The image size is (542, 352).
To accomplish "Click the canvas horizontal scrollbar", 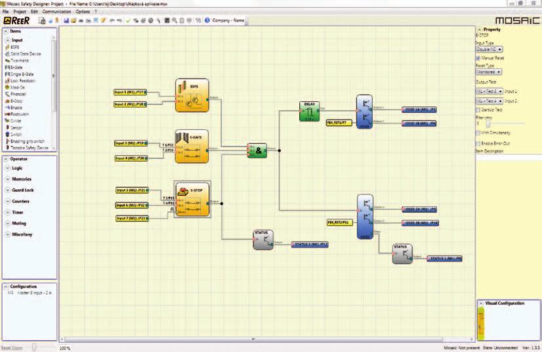I will [253, 339].
